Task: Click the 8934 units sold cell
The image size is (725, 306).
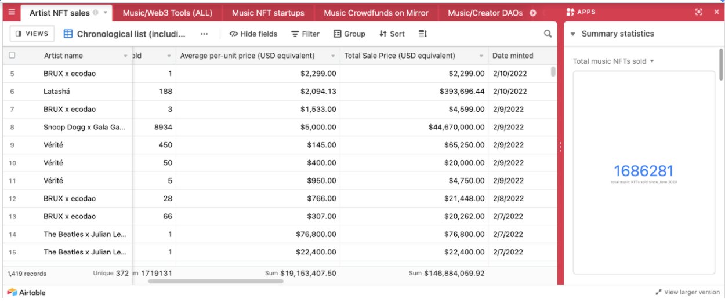Action: [154, 127]
